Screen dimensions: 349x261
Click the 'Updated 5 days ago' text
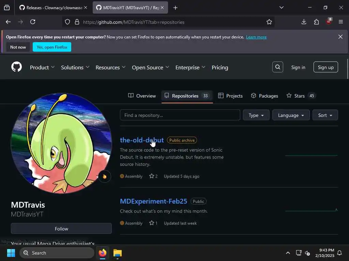[181, 176]
